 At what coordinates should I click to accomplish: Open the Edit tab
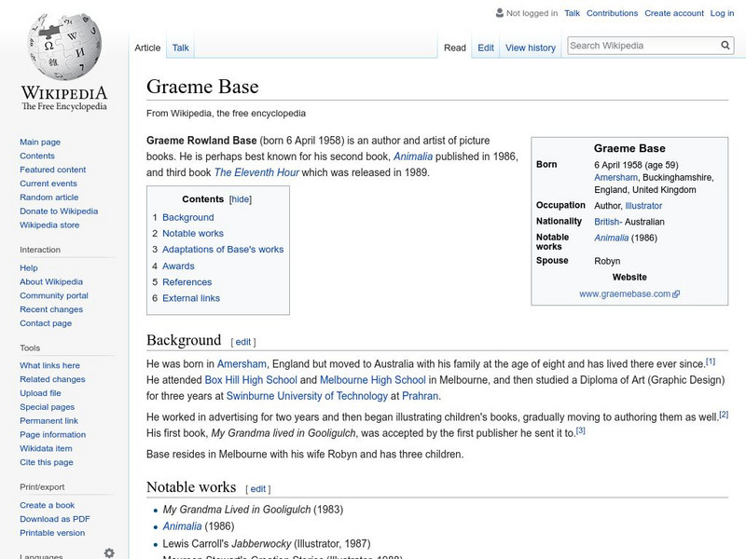coord(486,48)
